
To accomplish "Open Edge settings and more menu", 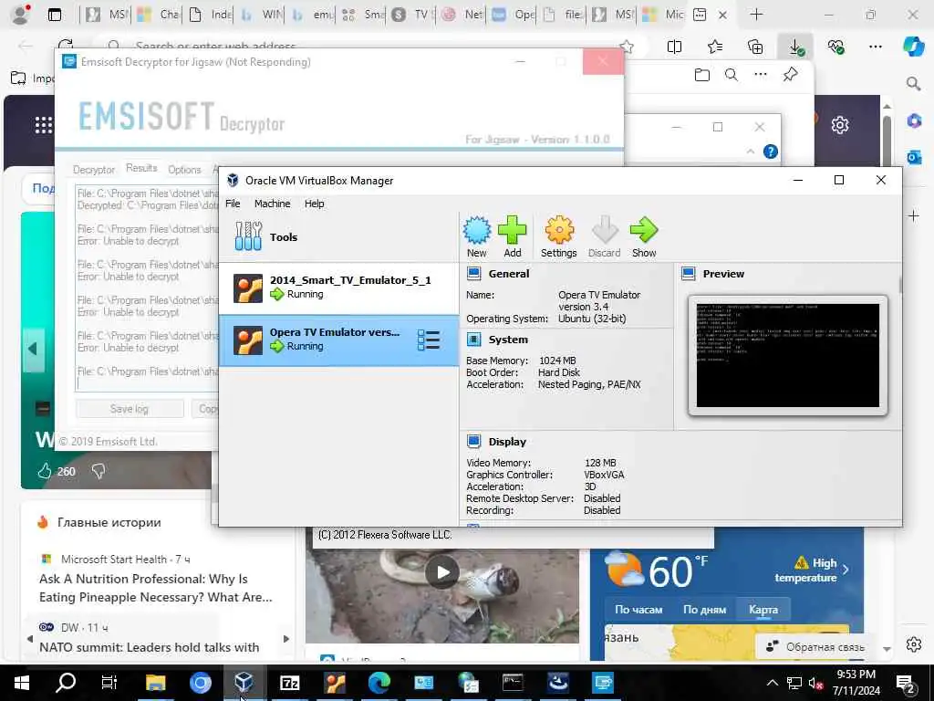I will (876, 47).
